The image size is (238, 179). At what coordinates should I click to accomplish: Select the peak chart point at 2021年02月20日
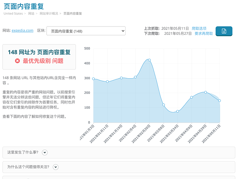[x=149, y=60]
